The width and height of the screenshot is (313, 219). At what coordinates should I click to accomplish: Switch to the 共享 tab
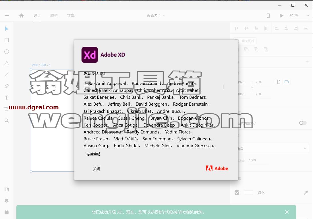pos(70,15)
